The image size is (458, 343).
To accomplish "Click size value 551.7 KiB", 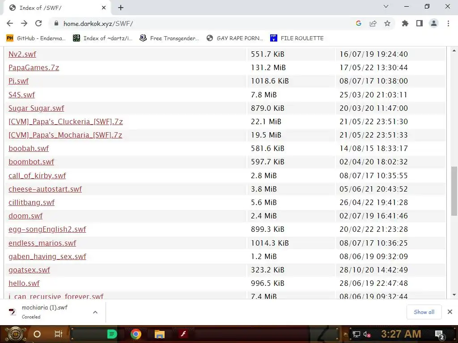I will [x=267, y=54].
